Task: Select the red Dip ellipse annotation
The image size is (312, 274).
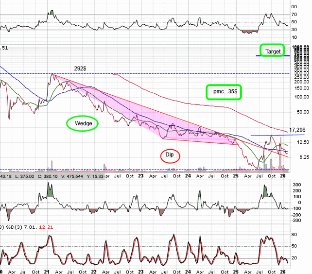Action: (x=170, y=155)
